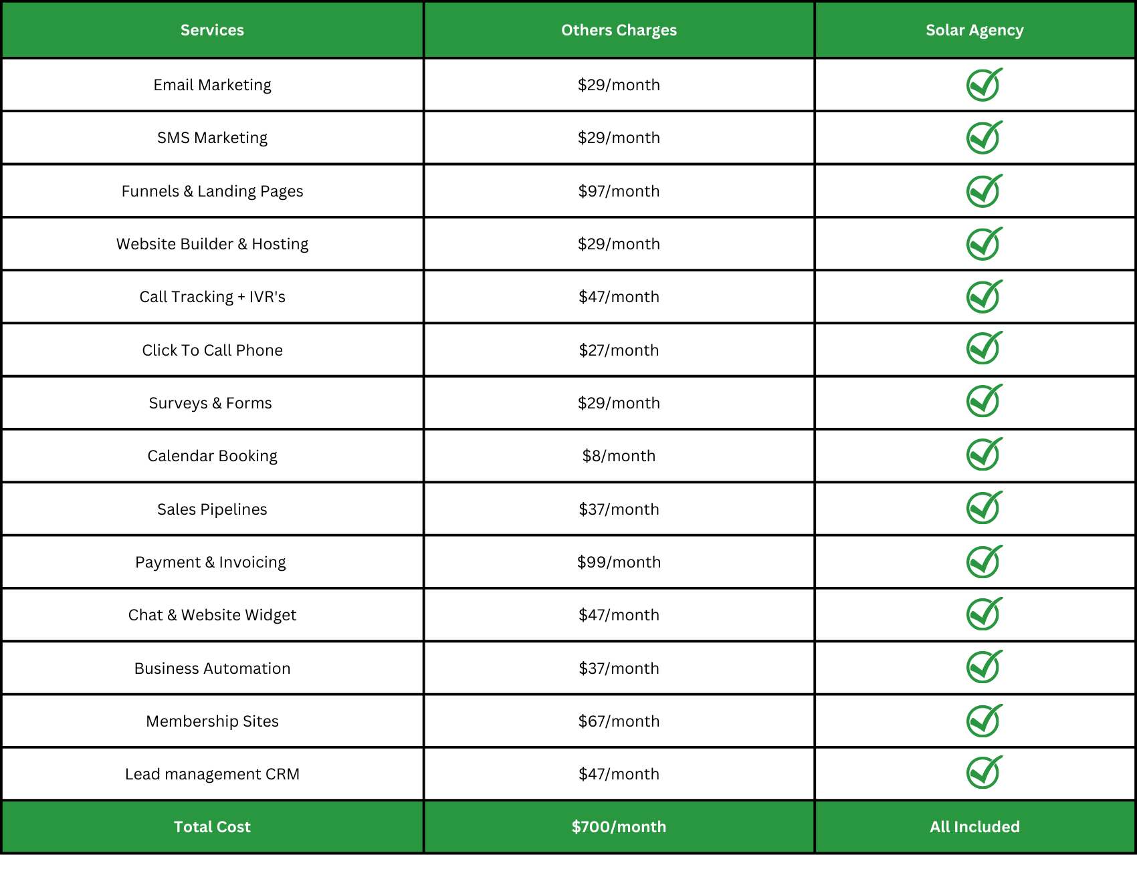Click the Surveys & Forms checkmark icon
1137x869 pixels.
coord(984,401)
